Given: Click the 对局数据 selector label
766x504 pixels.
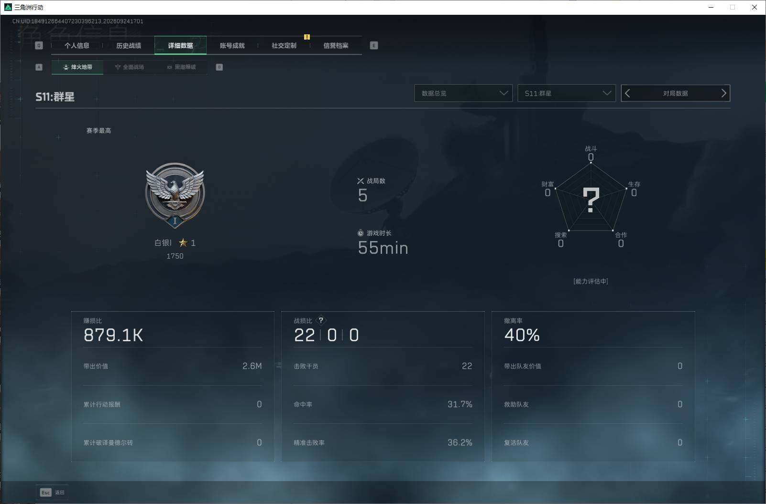Looking at the screenshot, I should point(675,93).
